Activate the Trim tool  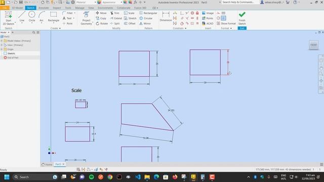[x=115, y=13]
